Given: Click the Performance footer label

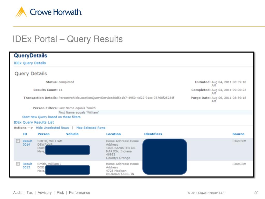Looking at the screenshot, I should [79, 193].
